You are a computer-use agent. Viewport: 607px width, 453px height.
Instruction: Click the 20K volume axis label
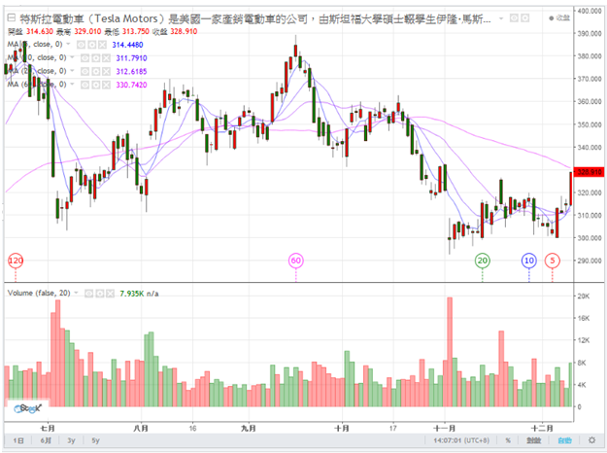tap(584, 296)
